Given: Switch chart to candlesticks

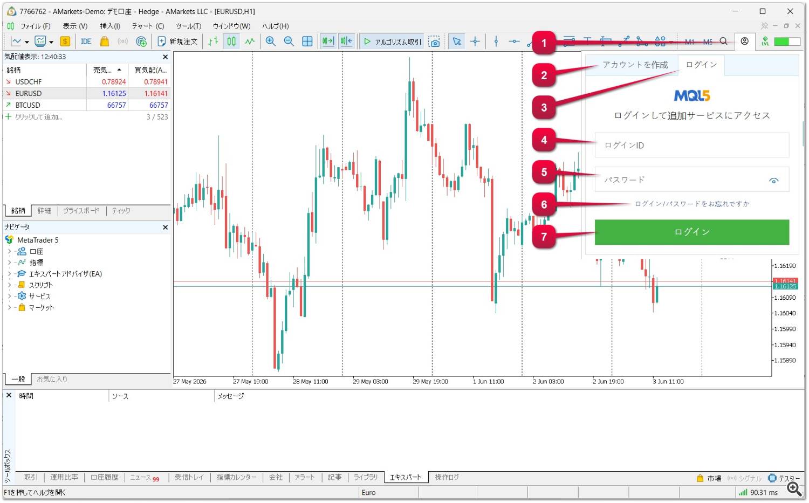Looking at the screenshot, I should [x=231, y=42].
